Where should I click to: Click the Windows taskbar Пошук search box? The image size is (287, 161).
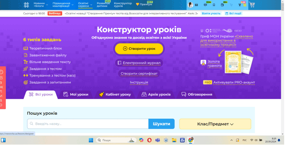(x=116, y=140)
